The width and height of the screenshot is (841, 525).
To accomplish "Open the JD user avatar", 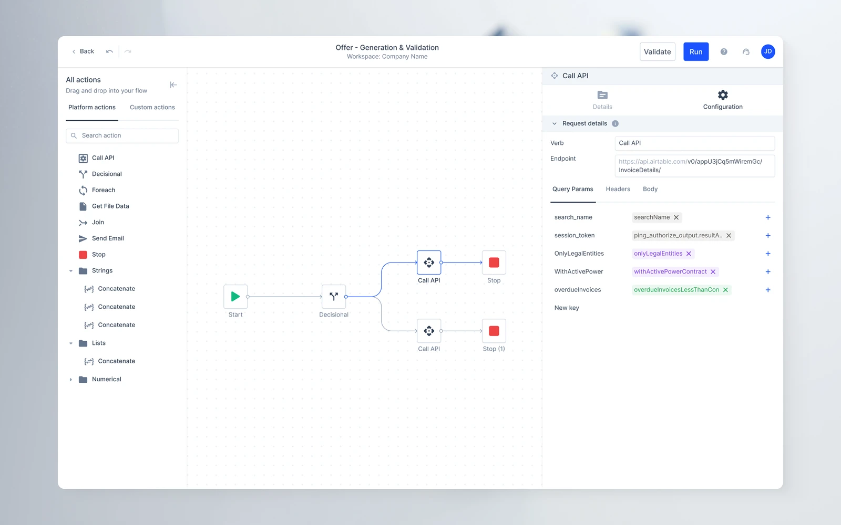I will [x=768, y=51].
